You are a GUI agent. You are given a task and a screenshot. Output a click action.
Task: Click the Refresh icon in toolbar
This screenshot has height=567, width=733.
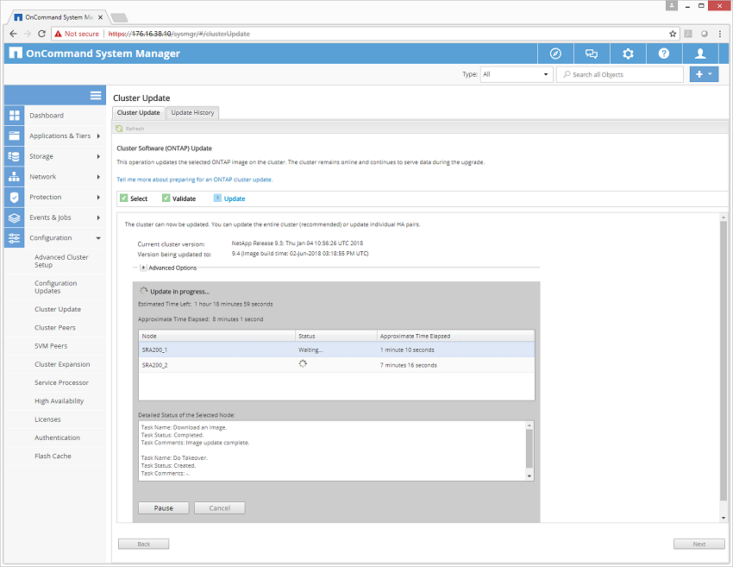click(x=119, y=129)
